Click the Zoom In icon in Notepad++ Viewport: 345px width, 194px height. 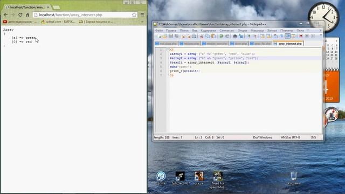tap(249, 36)
